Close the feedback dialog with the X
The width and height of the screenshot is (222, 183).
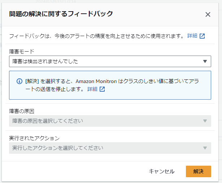tap(208, 14)
